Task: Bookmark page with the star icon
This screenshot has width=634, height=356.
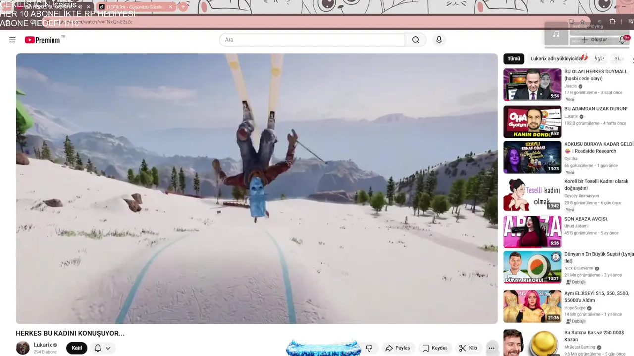Action: pyautogui.click(x=583, y=22)
